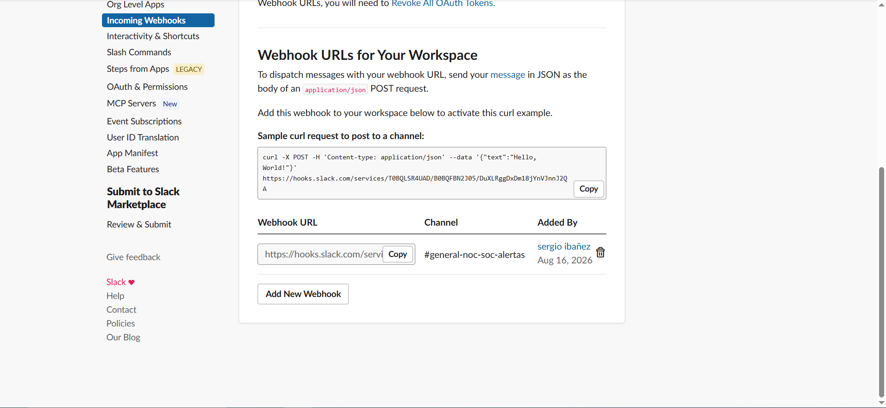Open the Policies link
Screen dimensions: 886x408
(x=121, y=323)
